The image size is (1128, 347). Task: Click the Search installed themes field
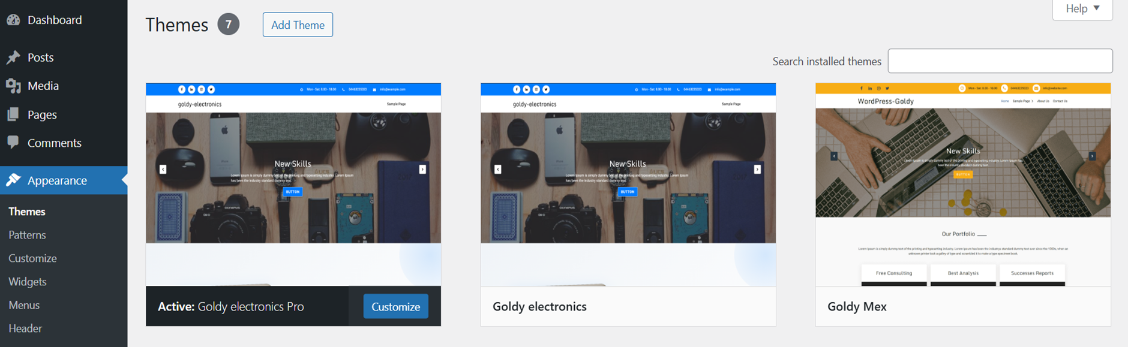pyautogui.click(x=1000, y=61)
